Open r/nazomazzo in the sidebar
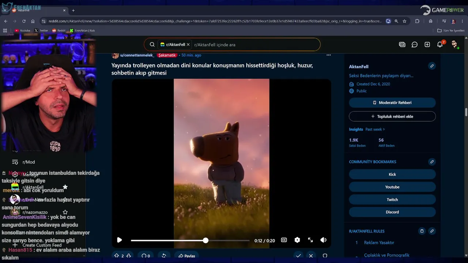468x263 pixels. click(35, 212)
